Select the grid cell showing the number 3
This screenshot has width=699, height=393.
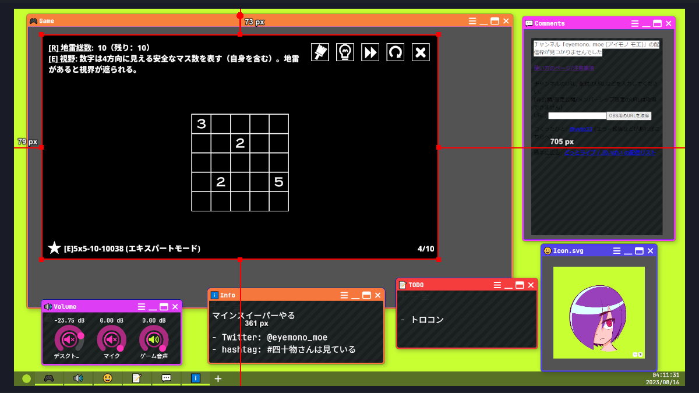point(200,124)
